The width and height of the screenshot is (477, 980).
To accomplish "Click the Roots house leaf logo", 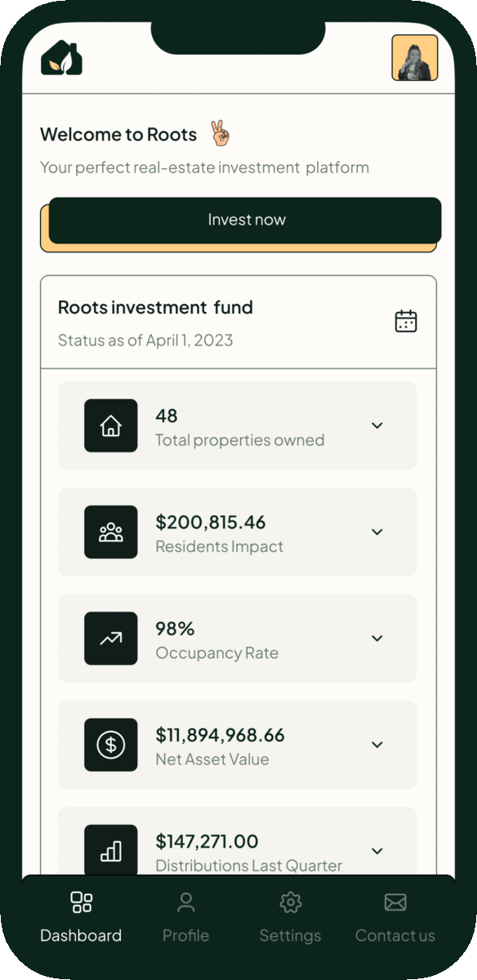I will click(61, 58).
